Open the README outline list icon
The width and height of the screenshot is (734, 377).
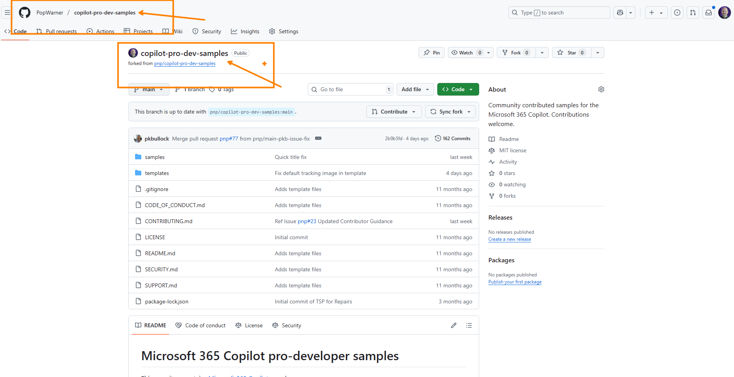click(x=469, y=325)
